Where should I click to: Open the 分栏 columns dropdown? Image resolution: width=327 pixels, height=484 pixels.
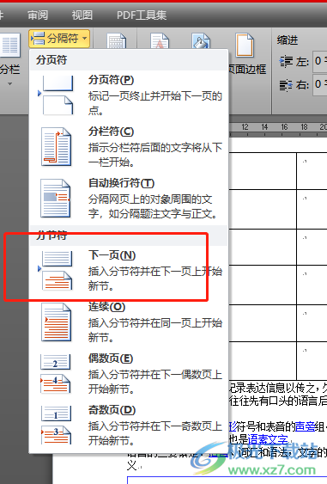pos(9,83)
